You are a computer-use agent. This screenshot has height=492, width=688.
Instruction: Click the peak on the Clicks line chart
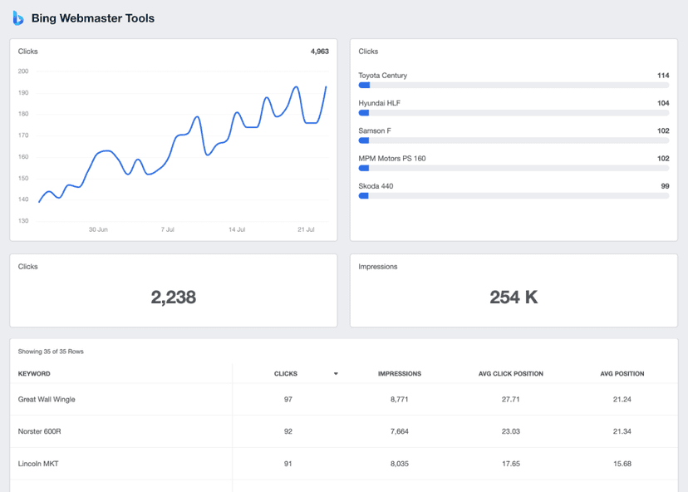[x=296, y=85]
